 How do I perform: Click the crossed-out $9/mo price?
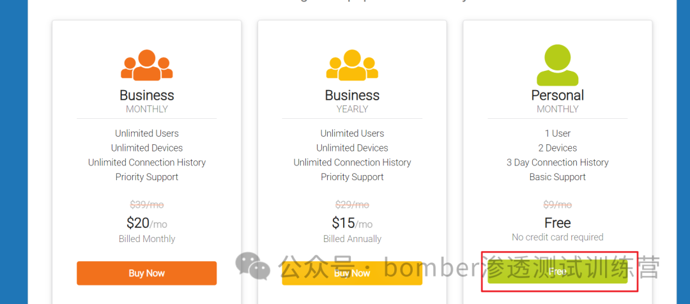point(558,204)
